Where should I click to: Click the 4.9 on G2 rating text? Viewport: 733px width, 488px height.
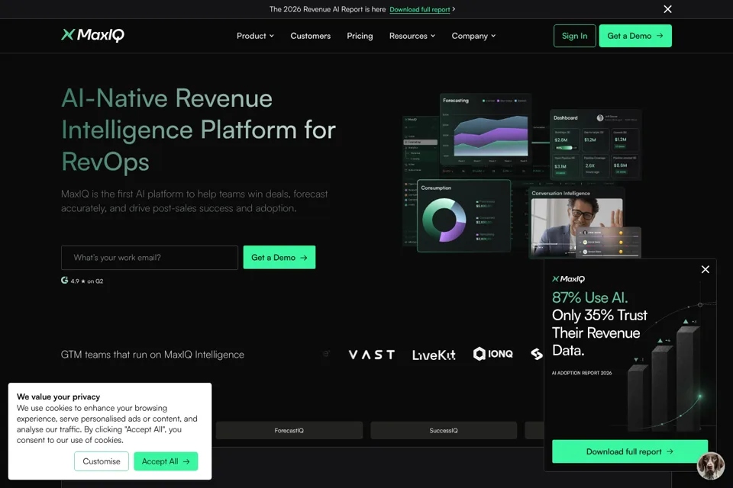(x=87, y=281)
